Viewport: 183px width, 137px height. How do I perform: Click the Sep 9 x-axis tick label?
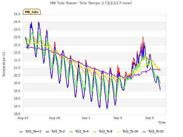pos(150,118)
